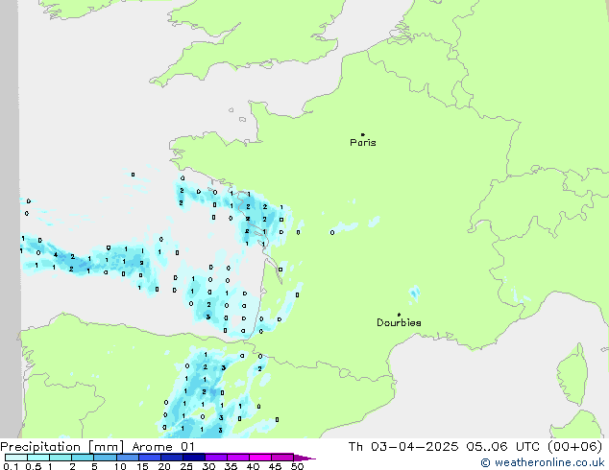Click the "50" legend value
This screenshot has width=609, height=470.
coord(298,466)
